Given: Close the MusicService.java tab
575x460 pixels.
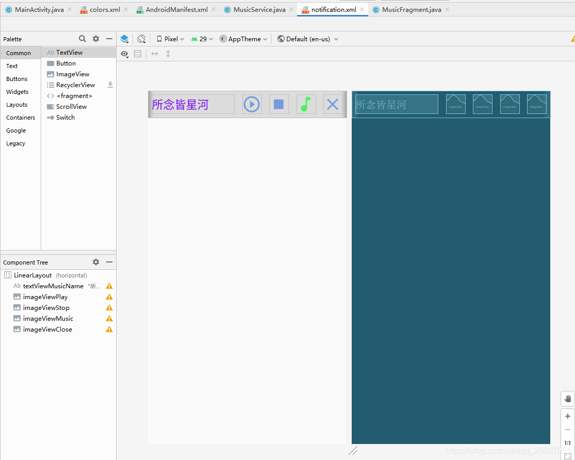Looking at the screenshot, I should point(291,9).
